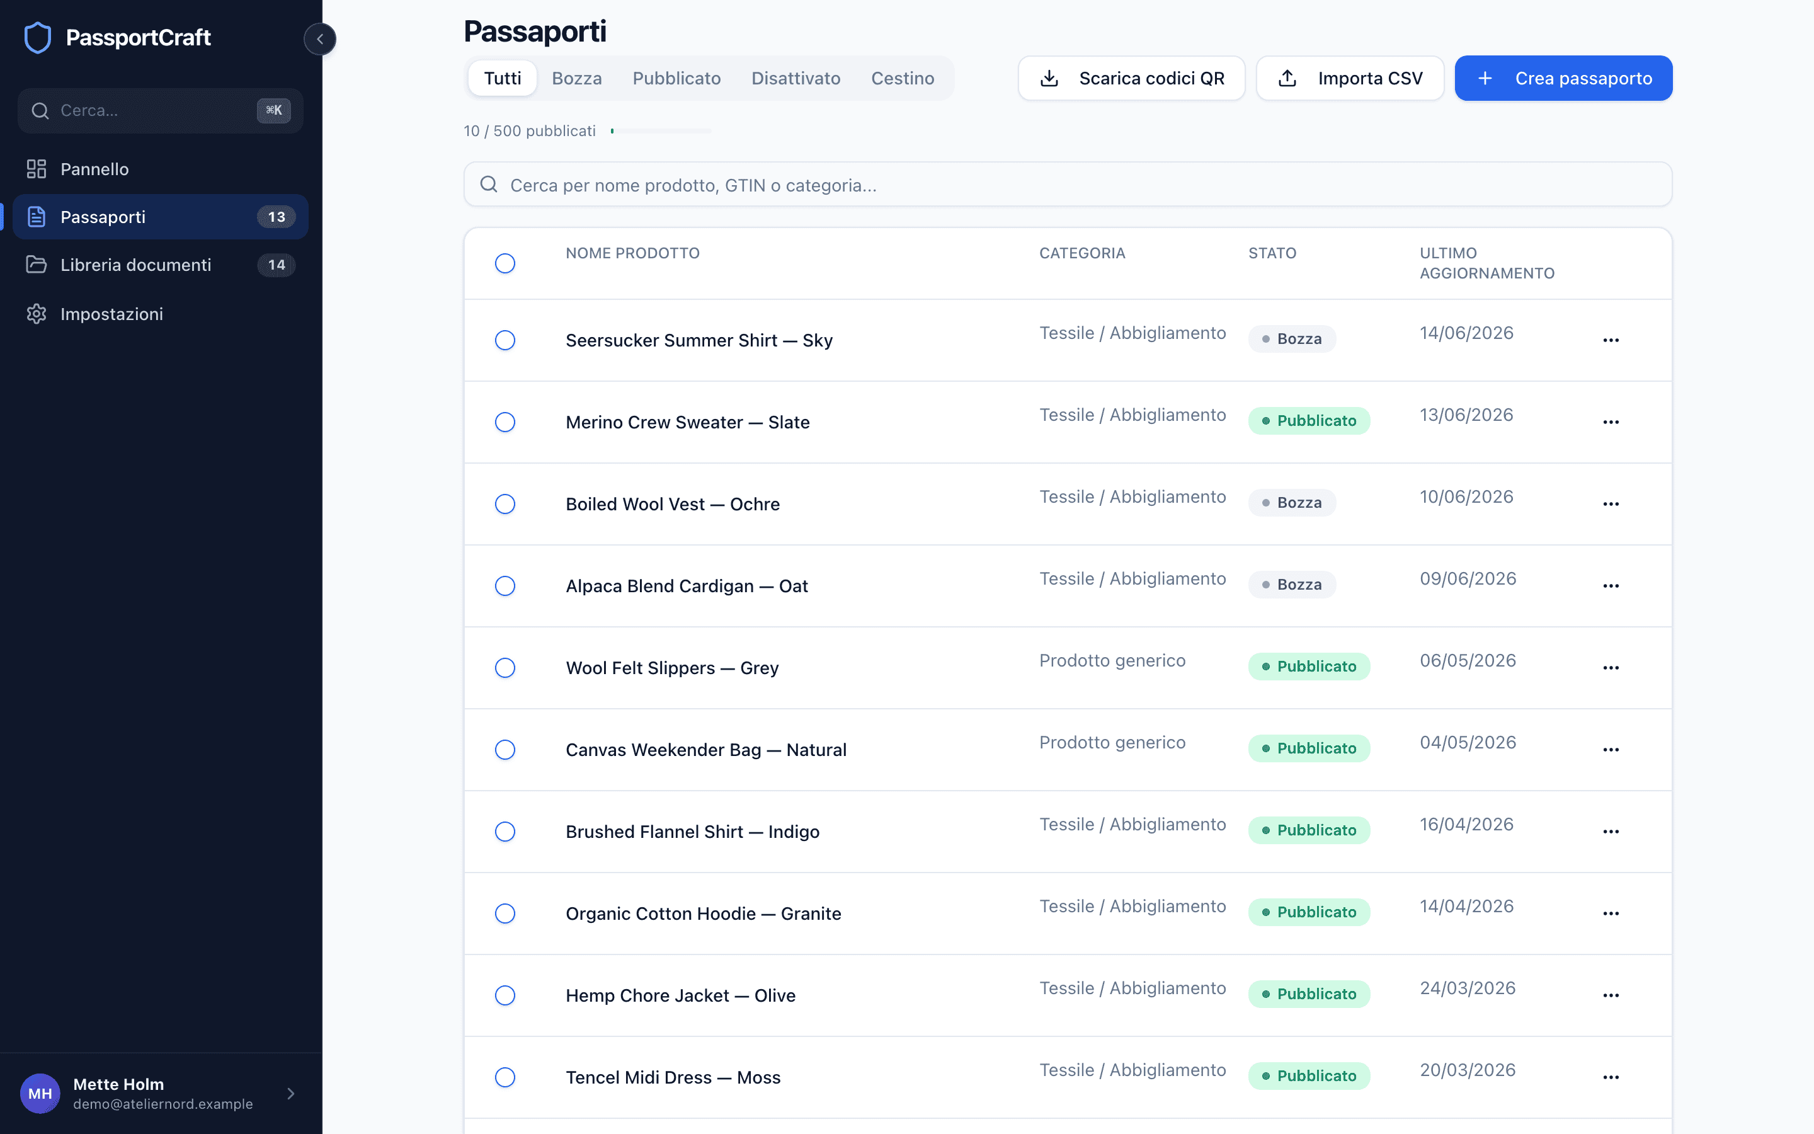This screenshot has width=1814, height=1134.
Task: Collapse the sidebar with the chevron button
Action: tap(320, 39)
